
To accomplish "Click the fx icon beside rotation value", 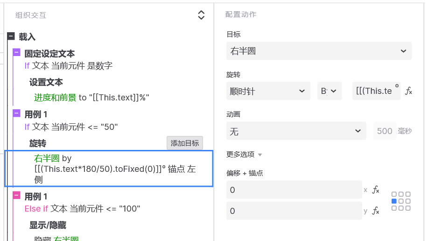I will [408, 91].
